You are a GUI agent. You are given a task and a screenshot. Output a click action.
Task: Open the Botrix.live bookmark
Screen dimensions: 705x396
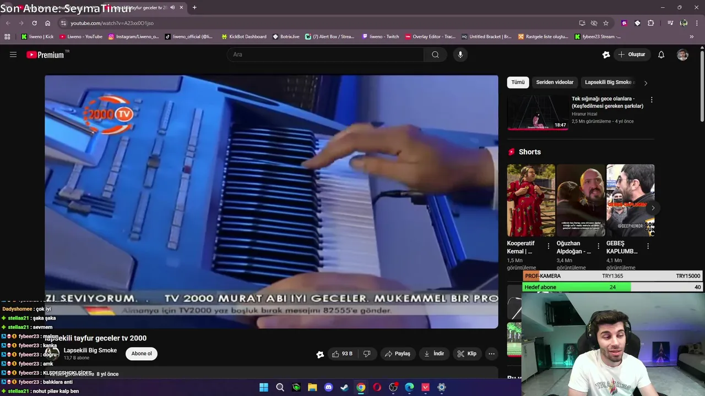click(x=286, y=37)
